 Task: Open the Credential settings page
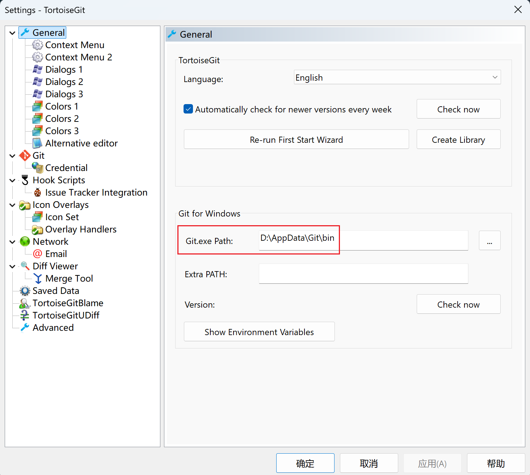pos(66,168)
